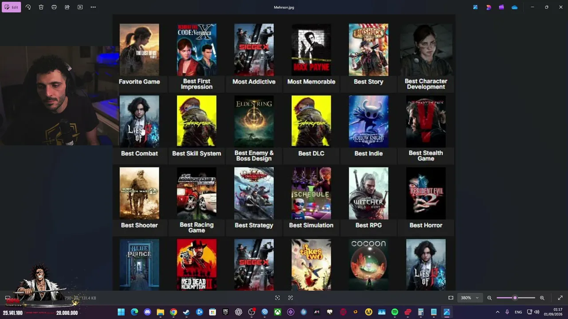Expand the 380% zoom level dropdown
The image size is (568, 319).
pos(469,298)
